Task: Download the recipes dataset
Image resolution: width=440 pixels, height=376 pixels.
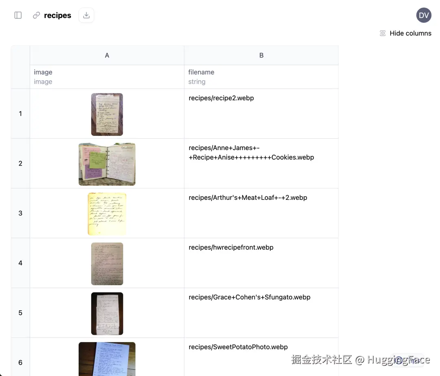Action: coord(86,15)
